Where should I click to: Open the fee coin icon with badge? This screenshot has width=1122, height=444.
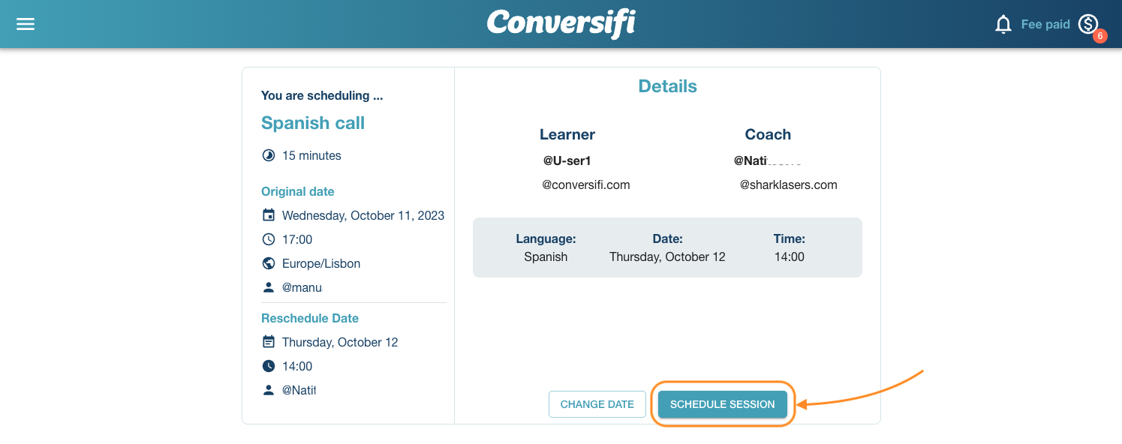[x=1087, y=23]
